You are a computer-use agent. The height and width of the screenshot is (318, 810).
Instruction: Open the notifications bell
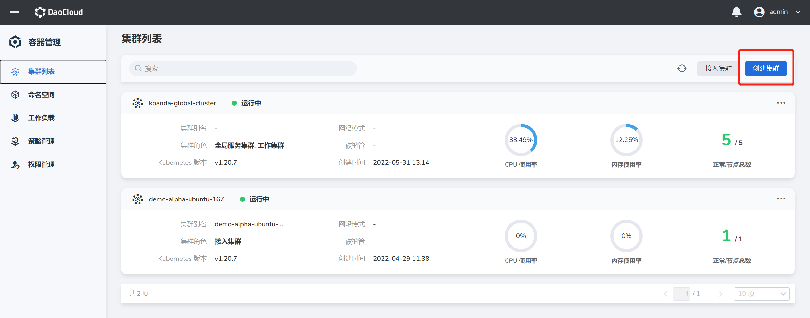coord(737,12)
